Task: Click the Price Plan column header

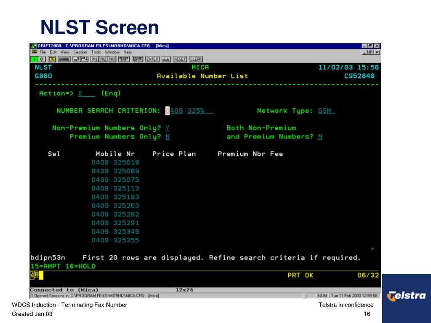Action: [174, 154]
